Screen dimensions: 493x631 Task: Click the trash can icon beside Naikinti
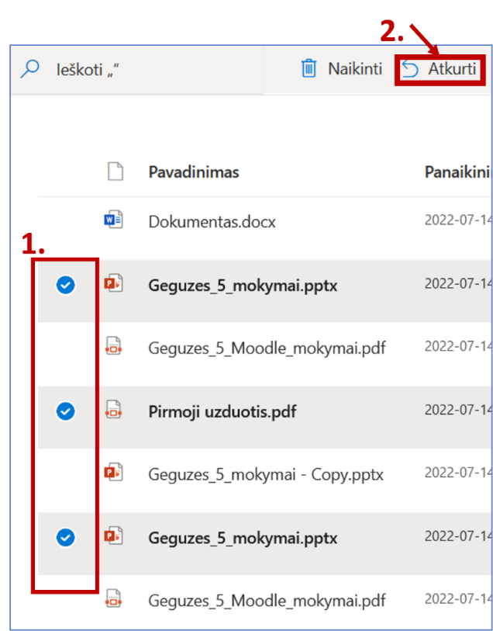(x=309, y=69)
